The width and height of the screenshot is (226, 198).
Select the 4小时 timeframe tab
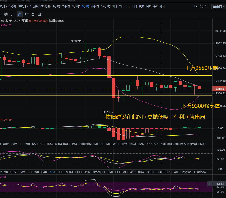[x=85, y=6]
